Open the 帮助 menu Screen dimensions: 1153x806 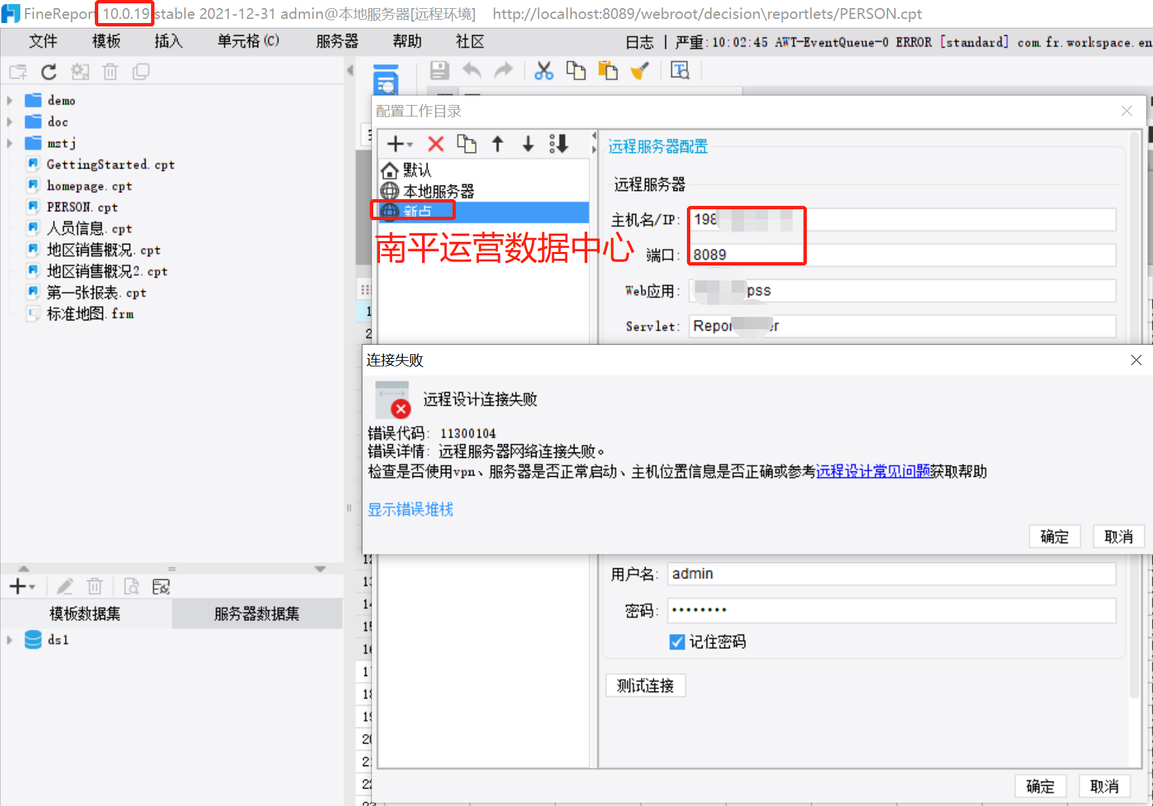[x=407, y=42]
